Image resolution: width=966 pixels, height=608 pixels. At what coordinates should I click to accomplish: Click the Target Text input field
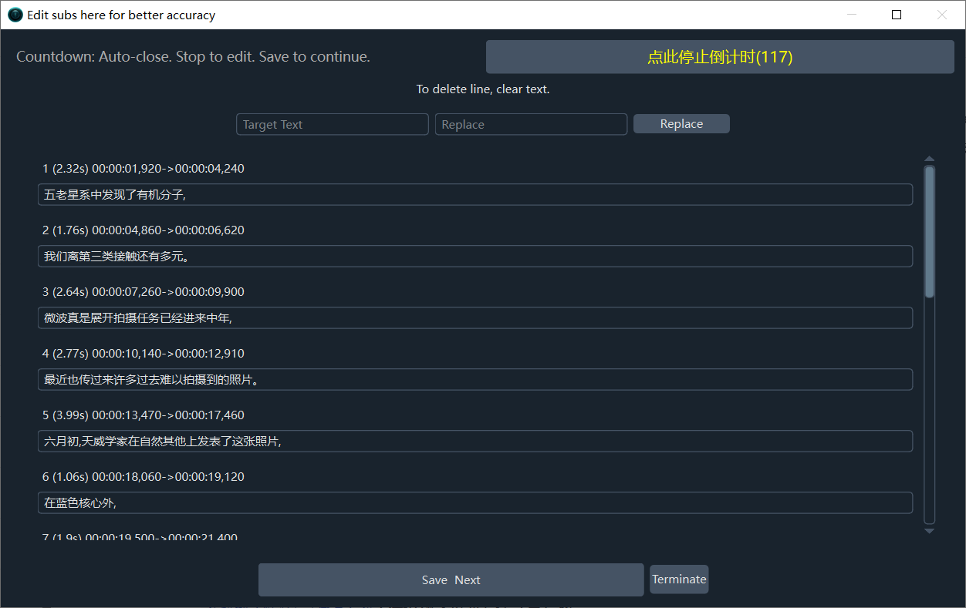click(332, 124)
